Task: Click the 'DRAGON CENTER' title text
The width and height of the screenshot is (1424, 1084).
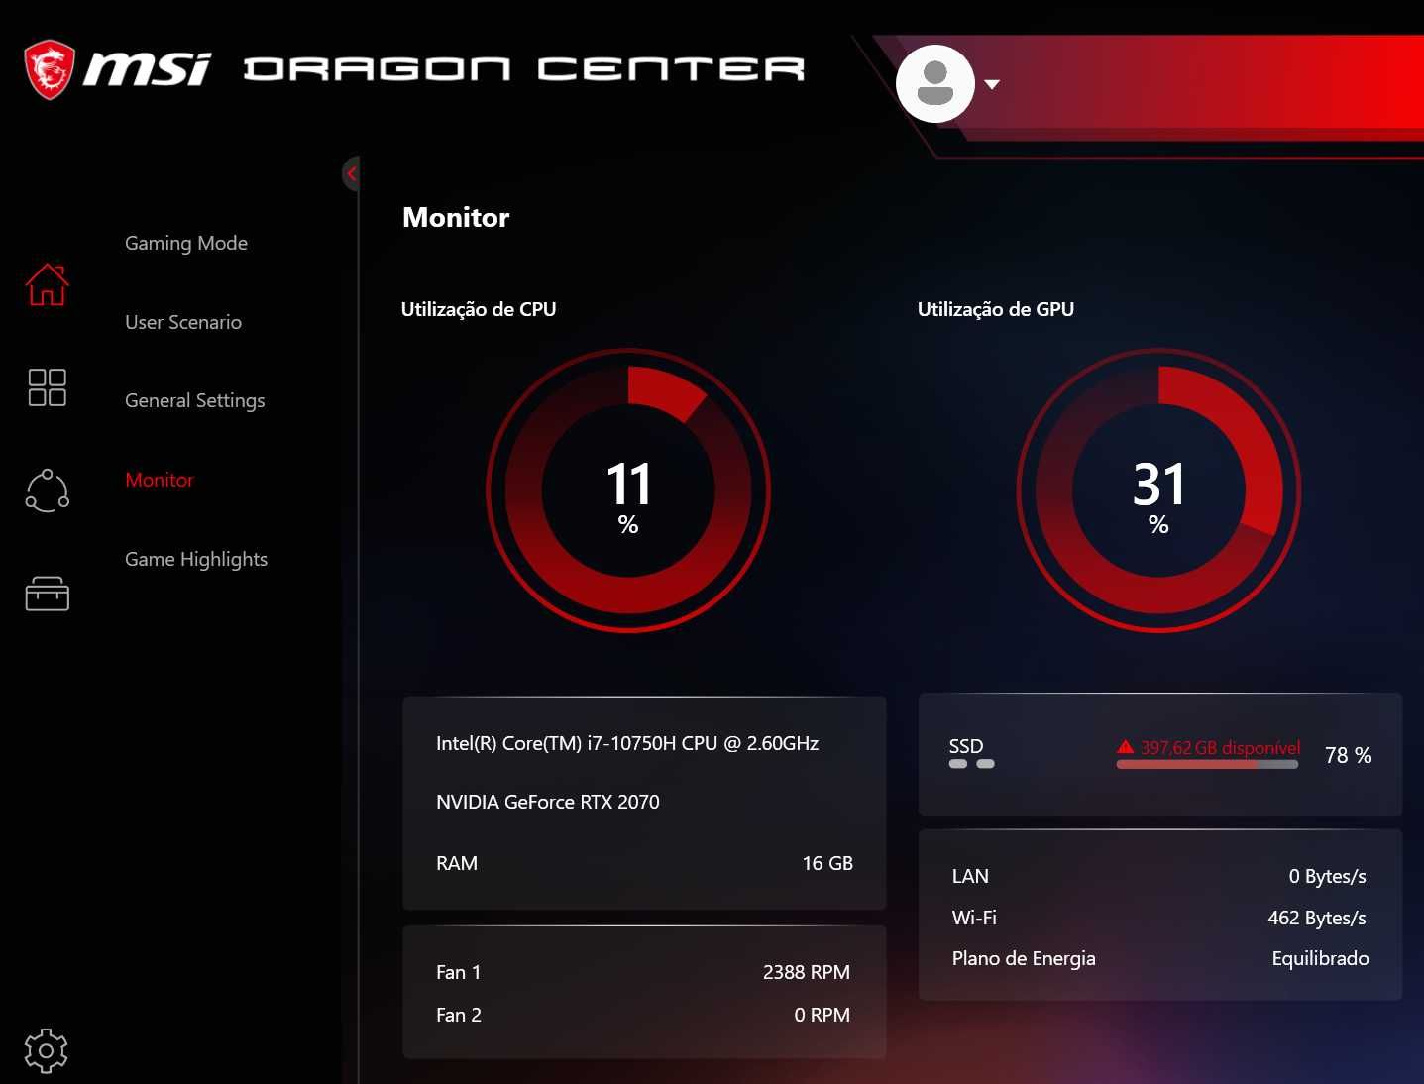Action: coord(524,68)
